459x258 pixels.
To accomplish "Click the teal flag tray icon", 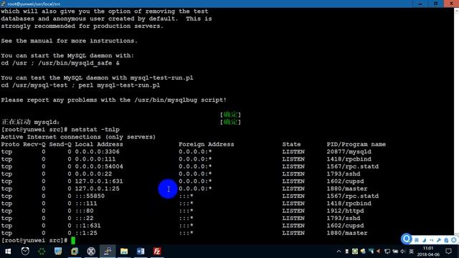I will coord(372,252).
